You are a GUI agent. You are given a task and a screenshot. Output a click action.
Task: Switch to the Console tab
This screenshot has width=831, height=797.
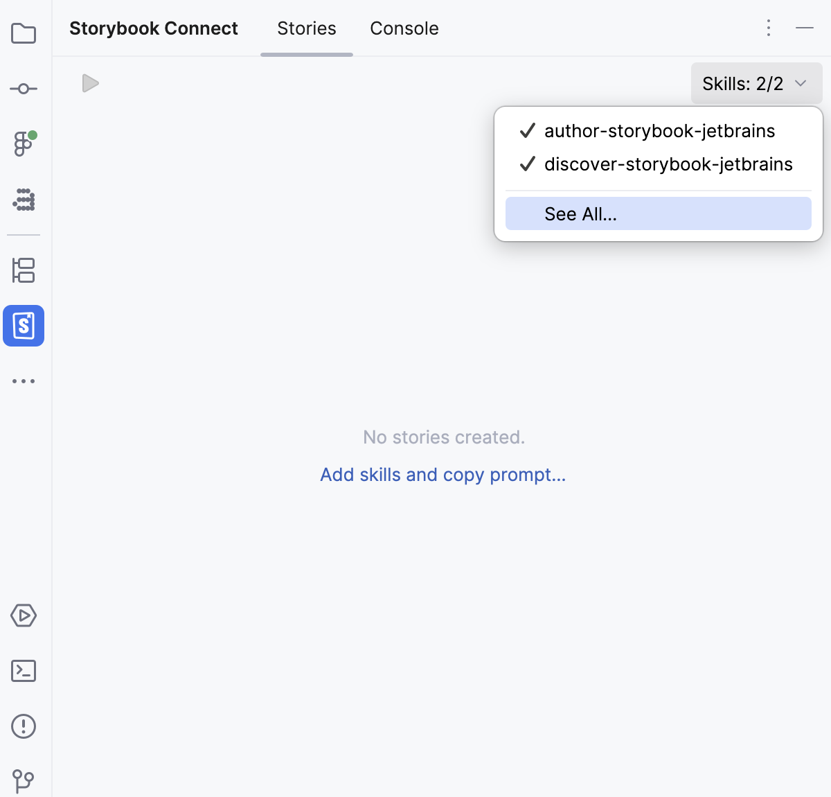point(404,28)
